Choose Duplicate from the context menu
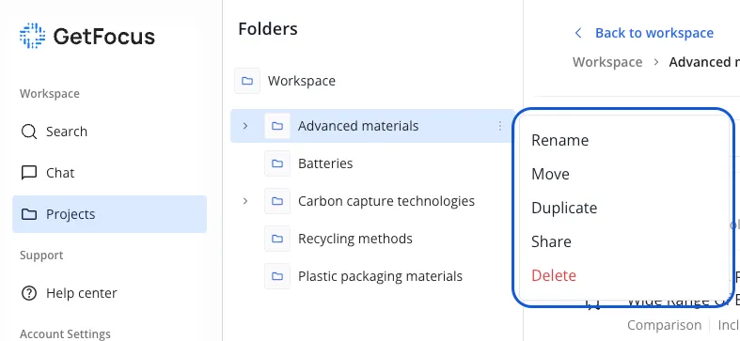Viewport: 740px width, 341px height. 564,208
